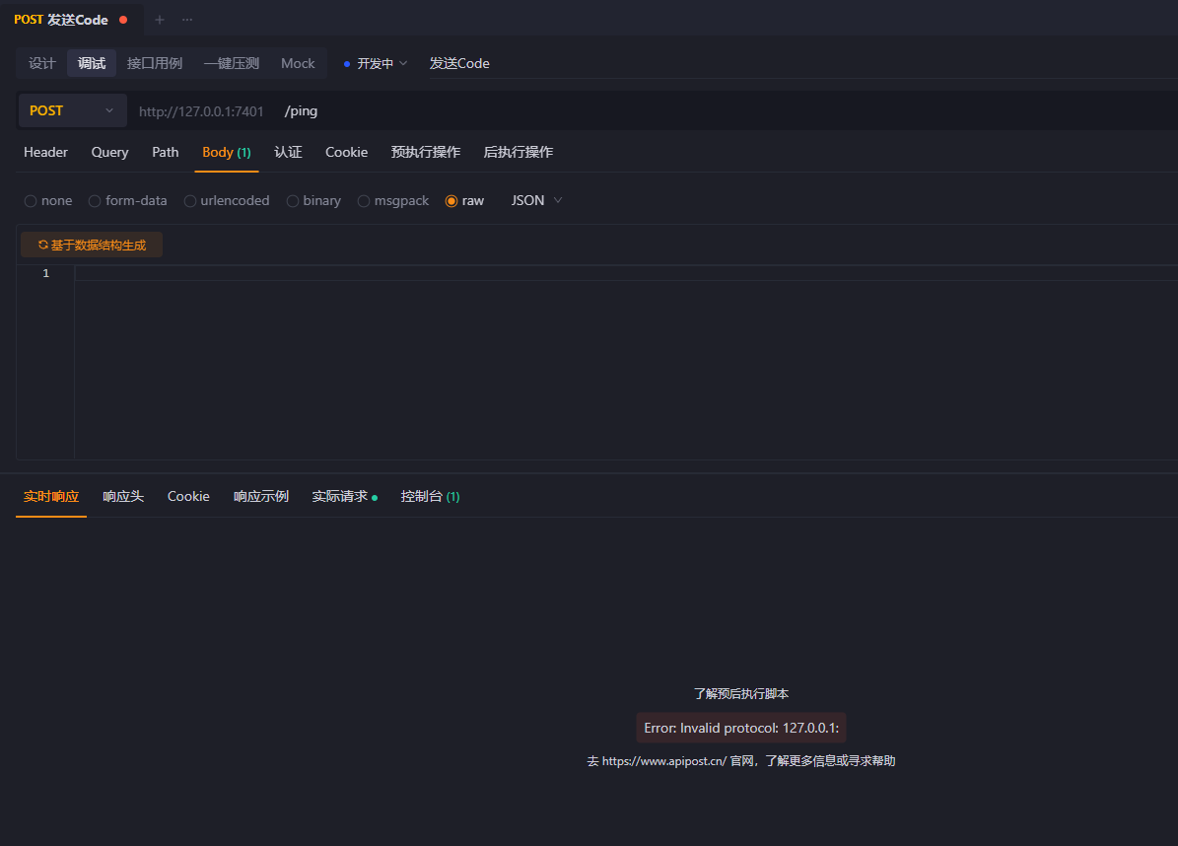Viewport: 1178px width, 846px height.
Task: Switch to the 控制台 console tab
Action: [429, 496]
